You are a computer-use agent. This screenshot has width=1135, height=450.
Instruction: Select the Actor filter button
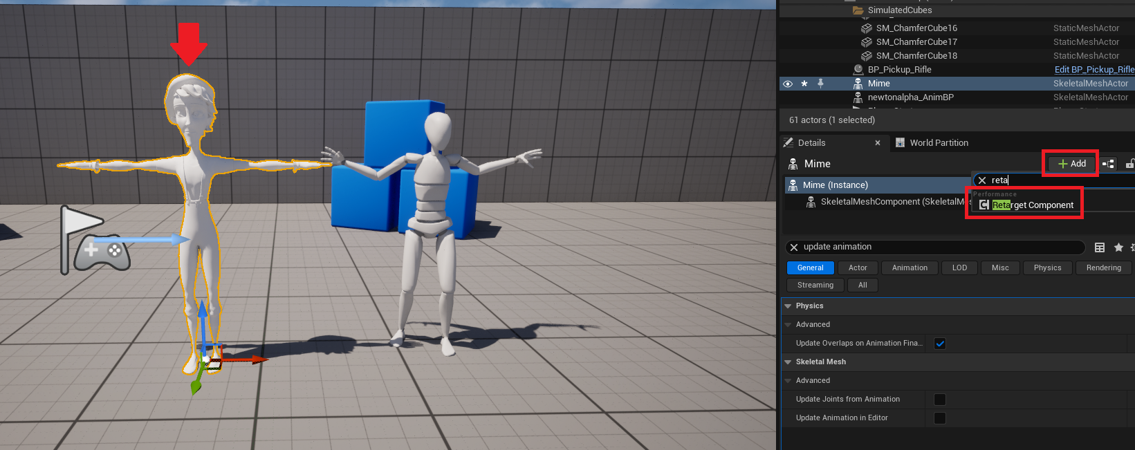pos(858,268)
